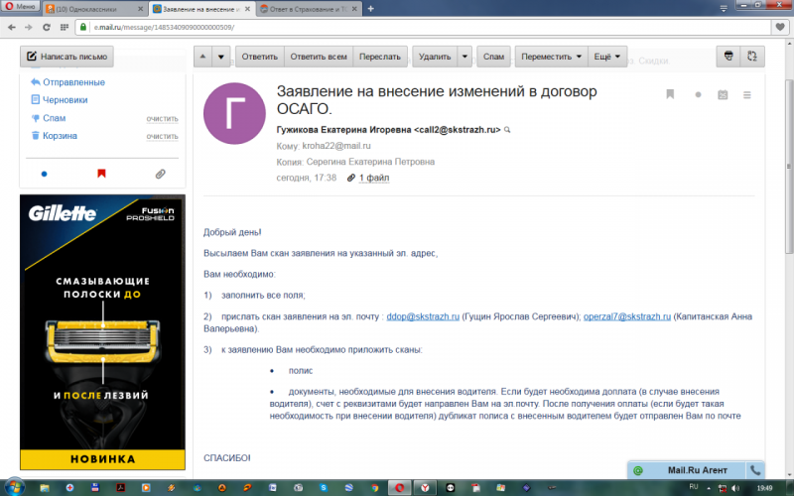794x496 pixels.
Task: Click очистить next to Спам
Action: coord(162,119)
